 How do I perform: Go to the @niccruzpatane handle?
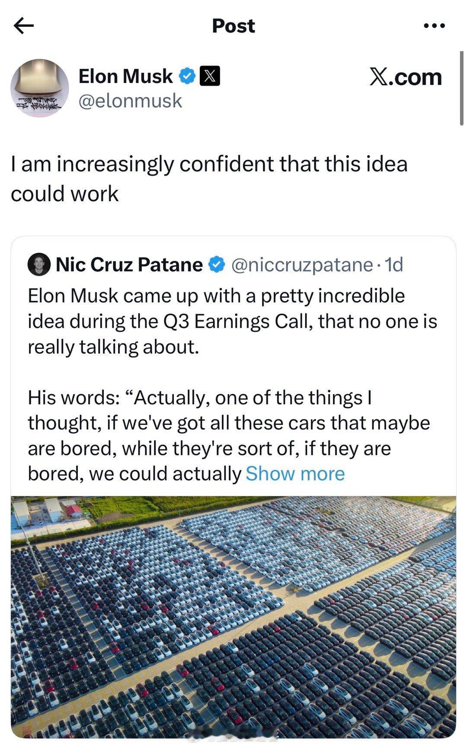[x=302, y=264]
